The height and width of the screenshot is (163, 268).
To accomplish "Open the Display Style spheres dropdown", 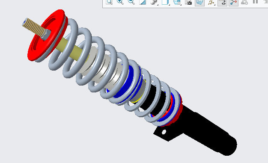I will point(154,3).
